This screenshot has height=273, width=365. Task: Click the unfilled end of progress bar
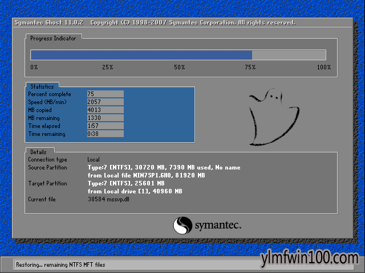point(289,55)
